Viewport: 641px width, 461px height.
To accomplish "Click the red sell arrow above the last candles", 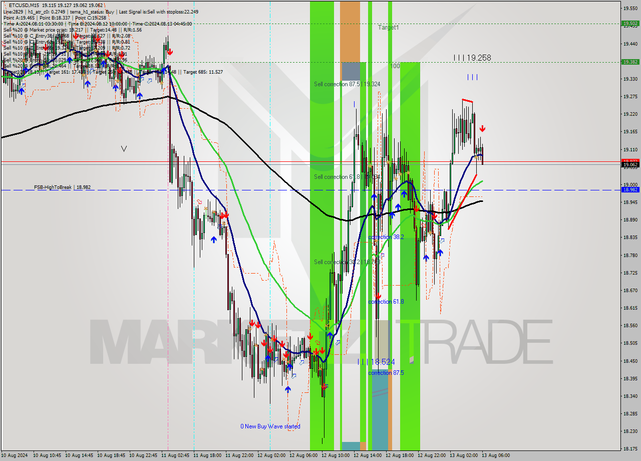I will pyautogui.click(x=482, y=129).
